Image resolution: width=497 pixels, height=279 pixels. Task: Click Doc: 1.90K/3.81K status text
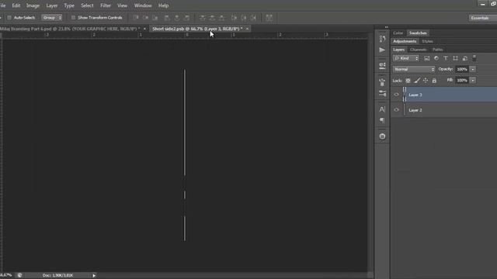(57, 276)
